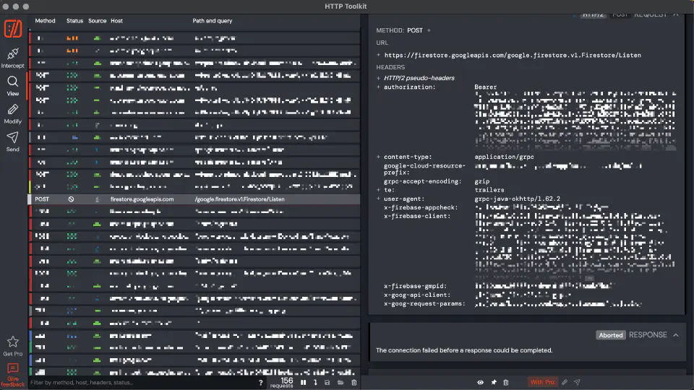Open the Send page in sidebar
This screenshot has width=694, height=390.
pos(13,142)
